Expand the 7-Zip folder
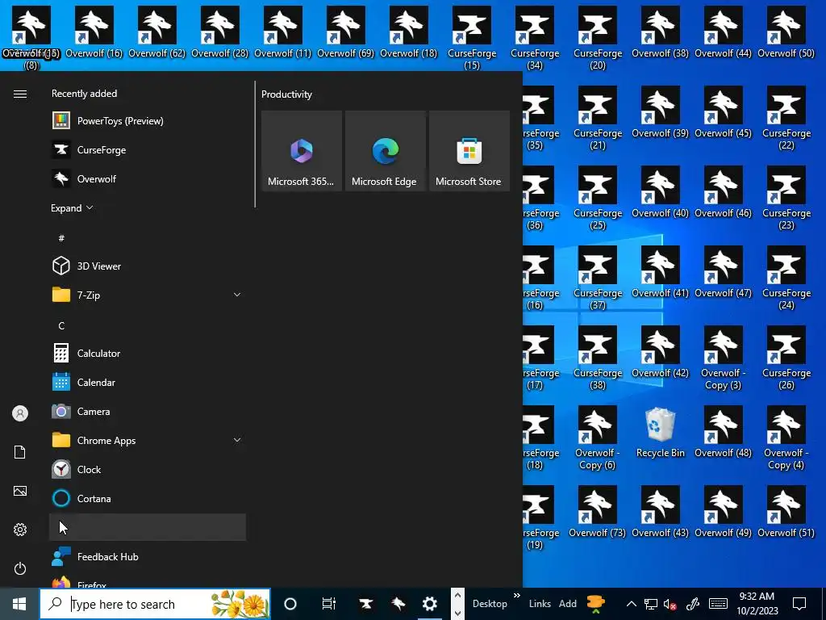The height and width of the screenshot is (620, 826). click(148, 295)
